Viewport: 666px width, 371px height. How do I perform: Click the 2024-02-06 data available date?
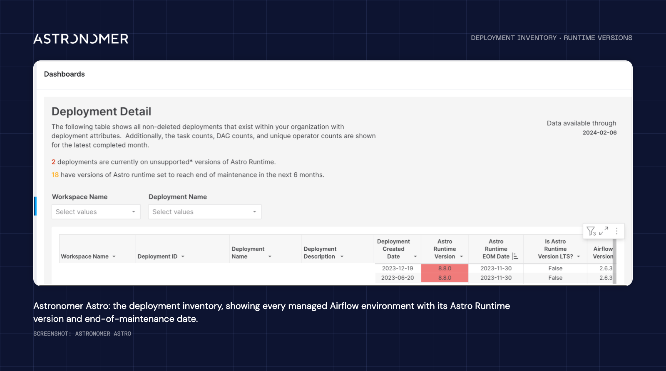point(599,133)
